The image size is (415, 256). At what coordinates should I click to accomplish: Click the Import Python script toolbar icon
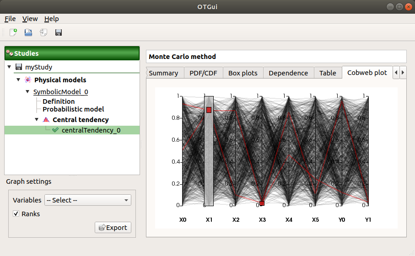point(43,32)
